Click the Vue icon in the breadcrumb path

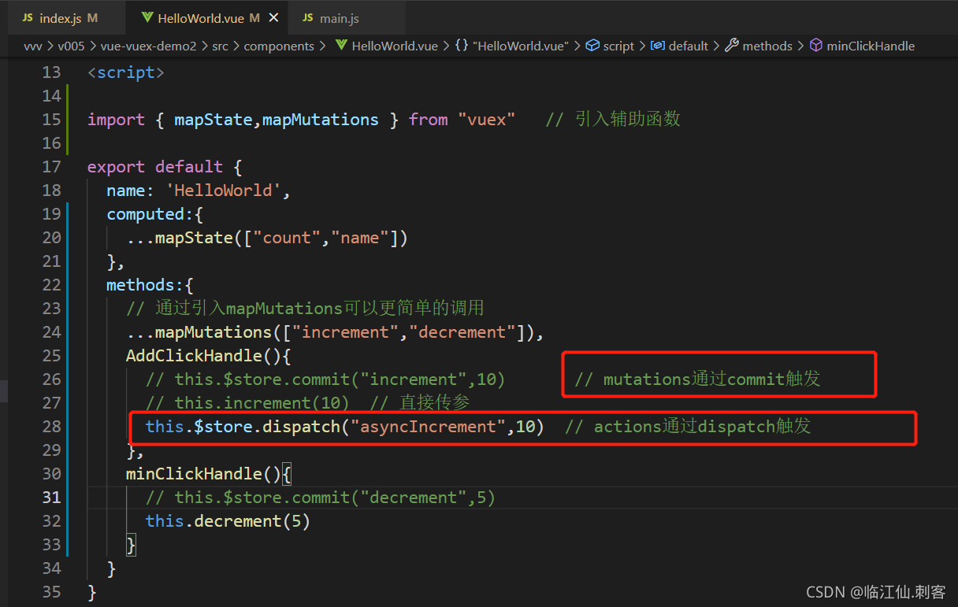click(341, 46)
